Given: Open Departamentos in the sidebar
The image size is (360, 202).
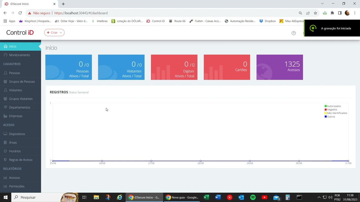Looking at the screenshot, I should pos(21,107).
